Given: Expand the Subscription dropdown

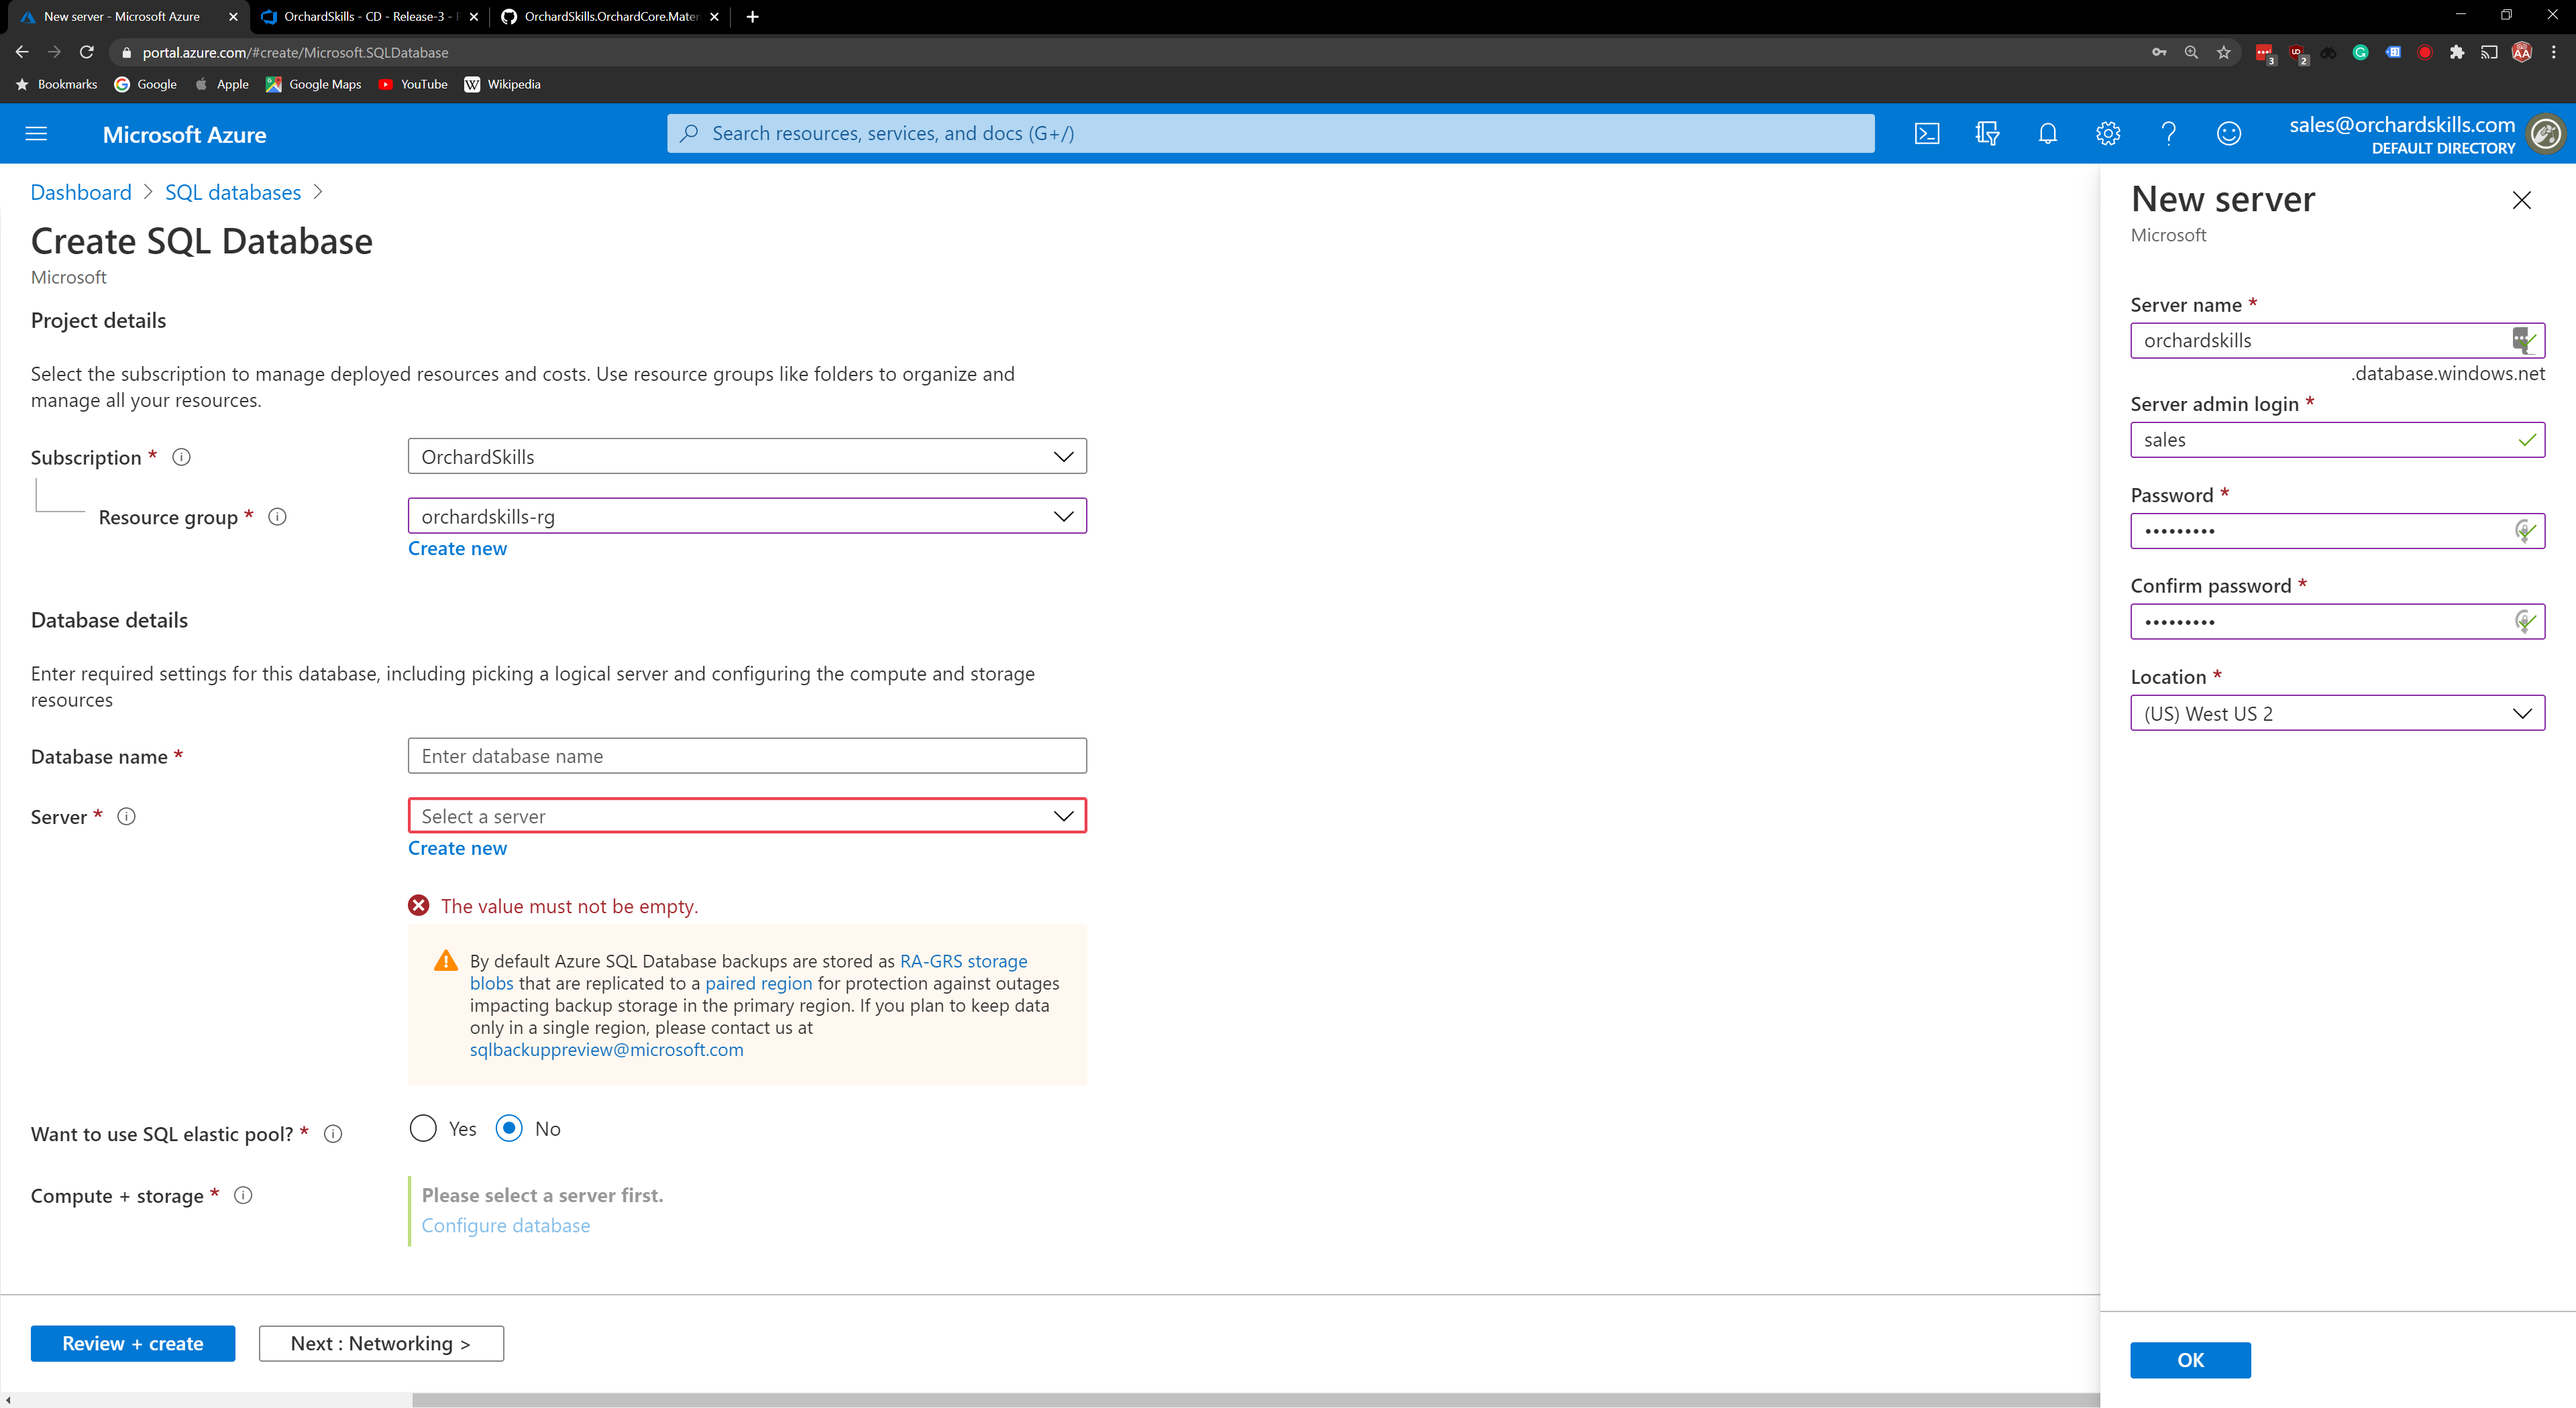Looking at the screenshot, I should [x=746, y=457].
